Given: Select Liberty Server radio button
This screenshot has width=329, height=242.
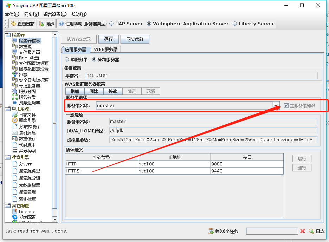Looking at the screenshot, I should tap(234, 24).
